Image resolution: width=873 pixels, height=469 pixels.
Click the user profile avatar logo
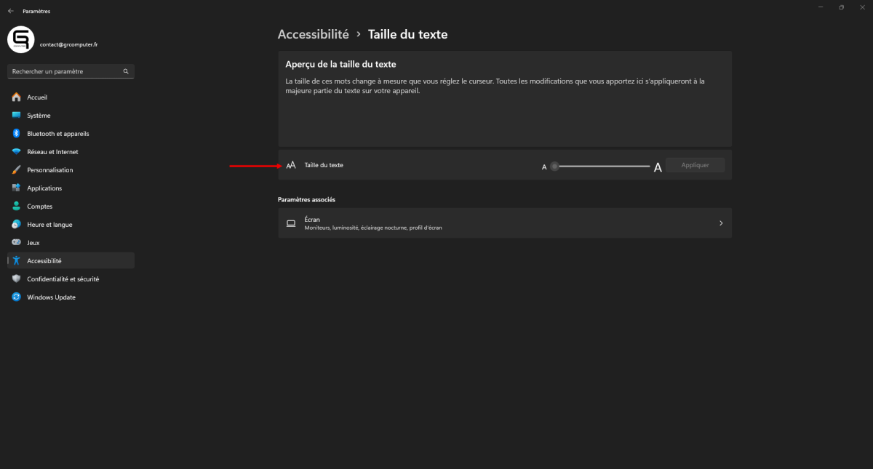[x=21, y=39]
